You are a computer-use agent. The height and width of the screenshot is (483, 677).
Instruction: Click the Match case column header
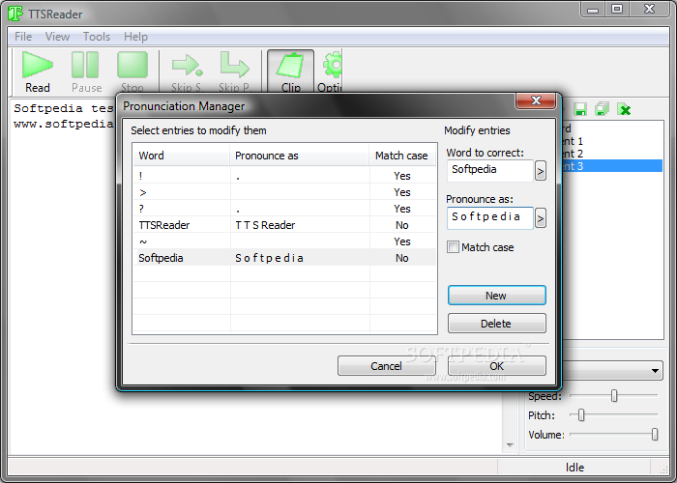[402, 156]
